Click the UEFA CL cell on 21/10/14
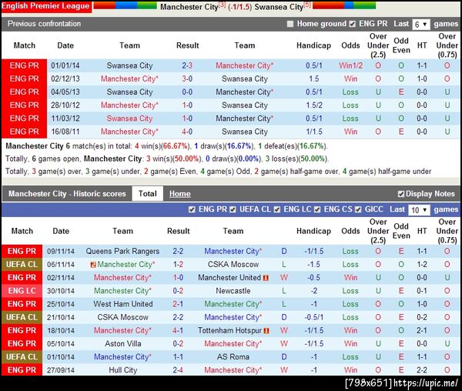The image size is (462, 391). pyautogui.click(x=22, y=317)
